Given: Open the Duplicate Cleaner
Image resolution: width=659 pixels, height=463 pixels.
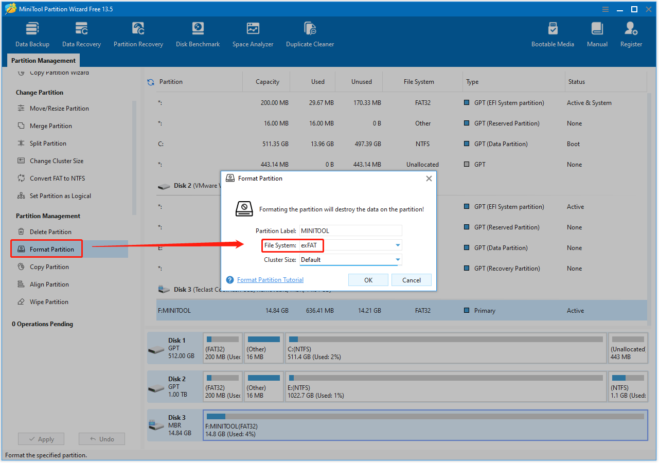Looking at the screenshot, I should pyautogui.click(x=310, y=33).
